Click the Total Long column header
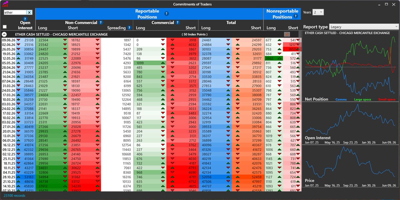The width and height of the screenshot is (400, 200). [x=206, y=28]
